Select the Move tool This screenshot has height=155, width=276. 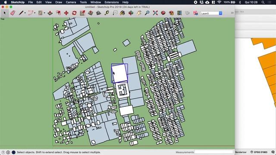click(66, 13)
